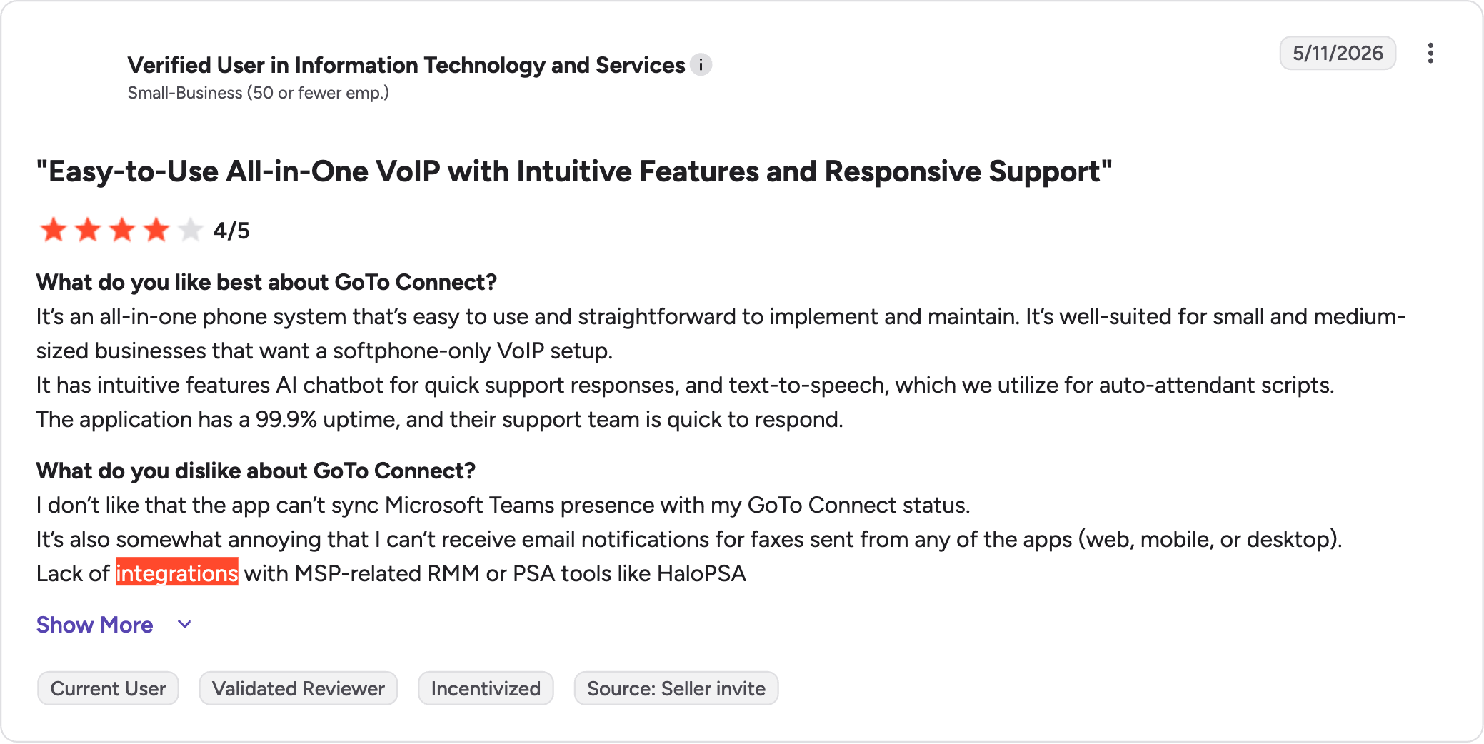Screen dimensions: 1484x744
Task: Click the fourth rating star
Action: tap(156, 230)
